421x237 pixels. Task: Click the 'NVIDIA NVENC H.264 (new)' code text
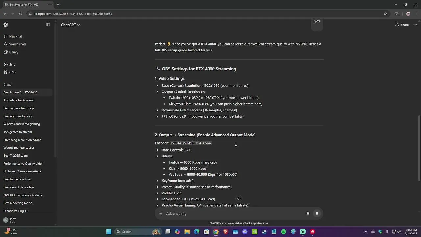click(191, 143)
